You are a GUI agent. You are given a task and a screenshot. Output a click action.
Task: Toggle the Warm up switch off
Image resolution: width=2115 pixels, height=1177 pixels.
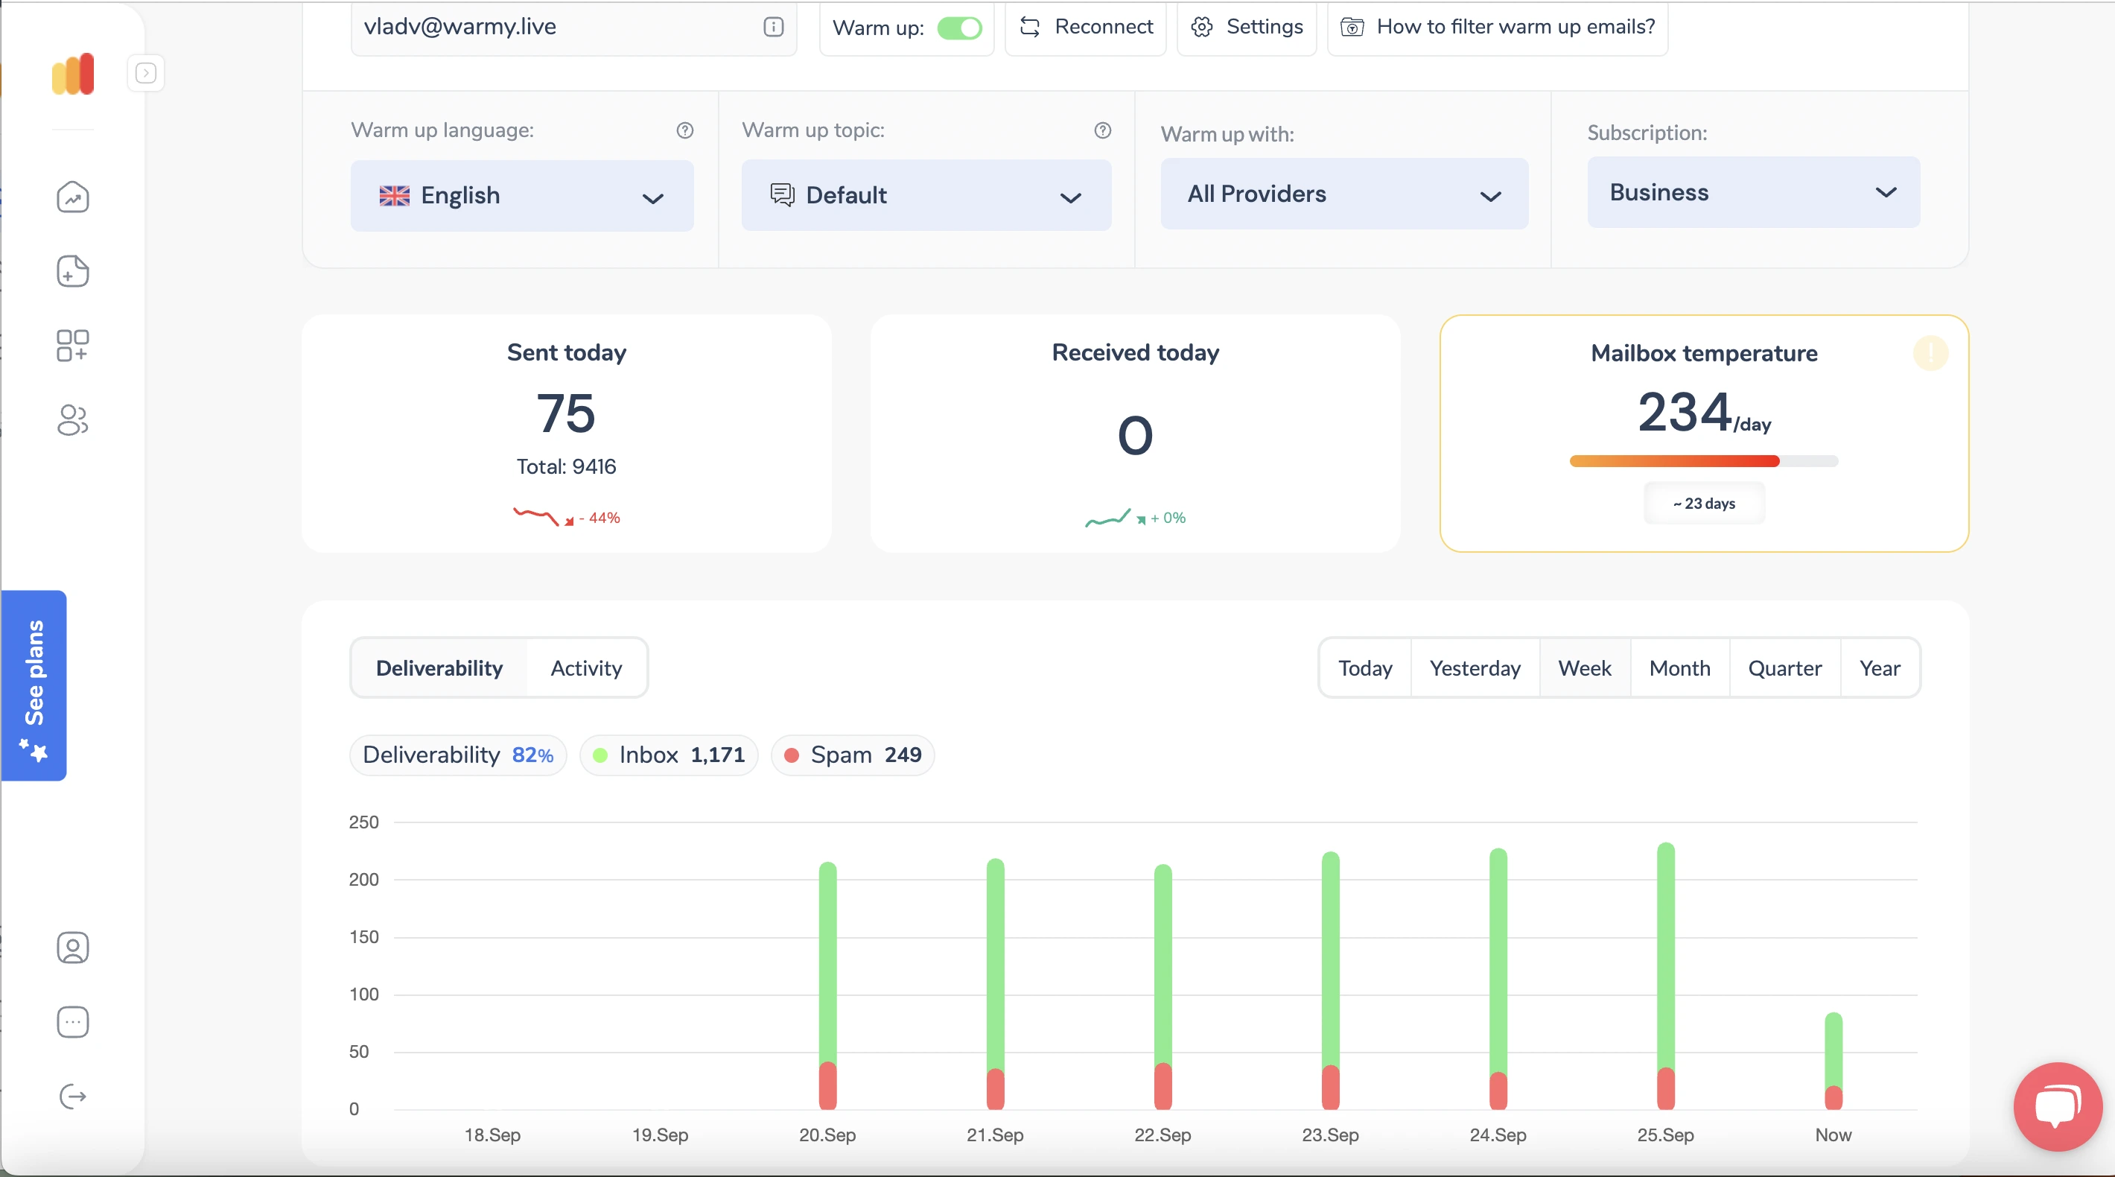960,28
